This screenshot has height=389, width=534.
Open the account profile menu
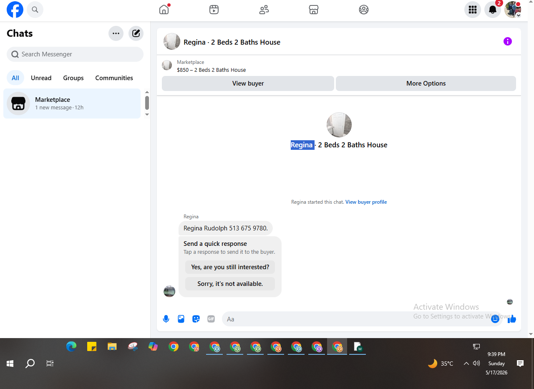coord(513,10)
